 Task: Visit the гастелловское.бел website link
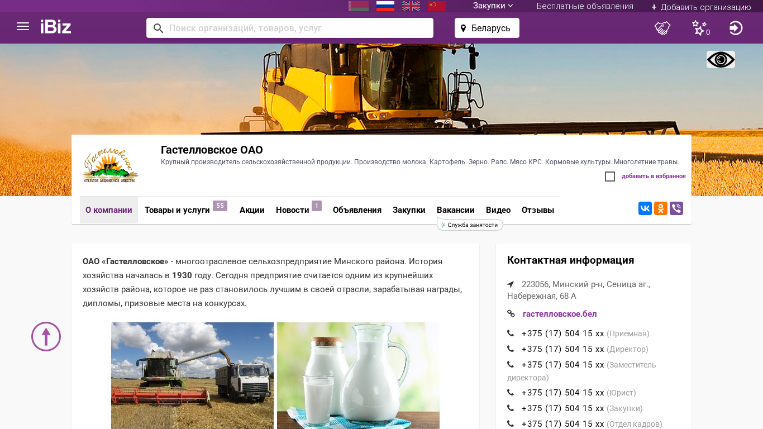click(560, 314)
